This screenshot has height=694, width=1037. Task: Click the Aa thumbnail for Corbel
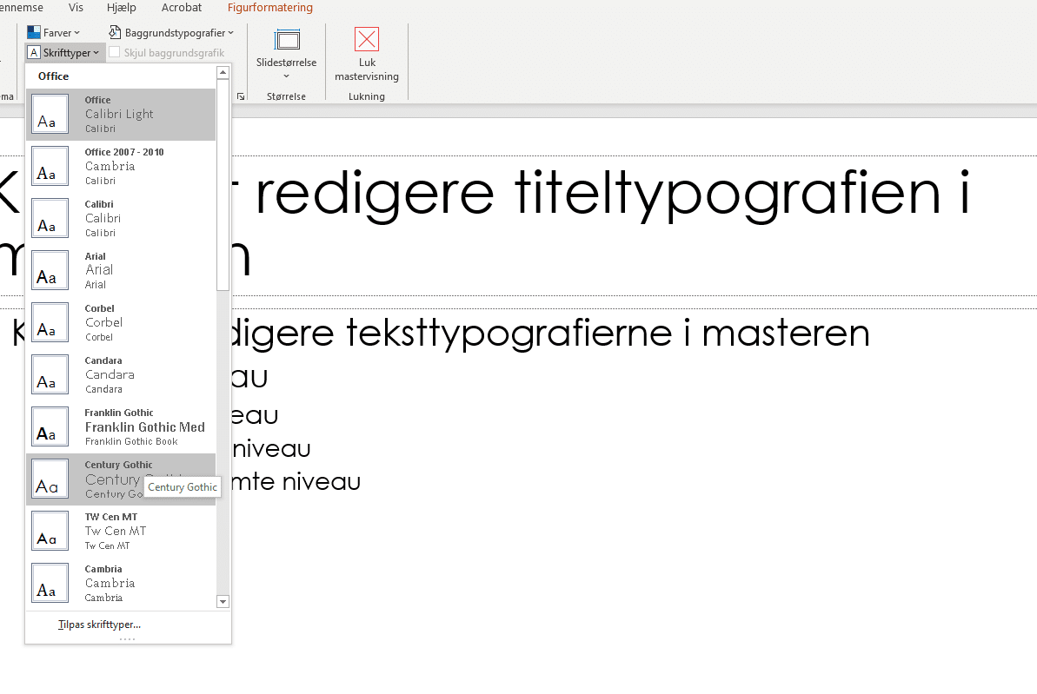[50, 322]
